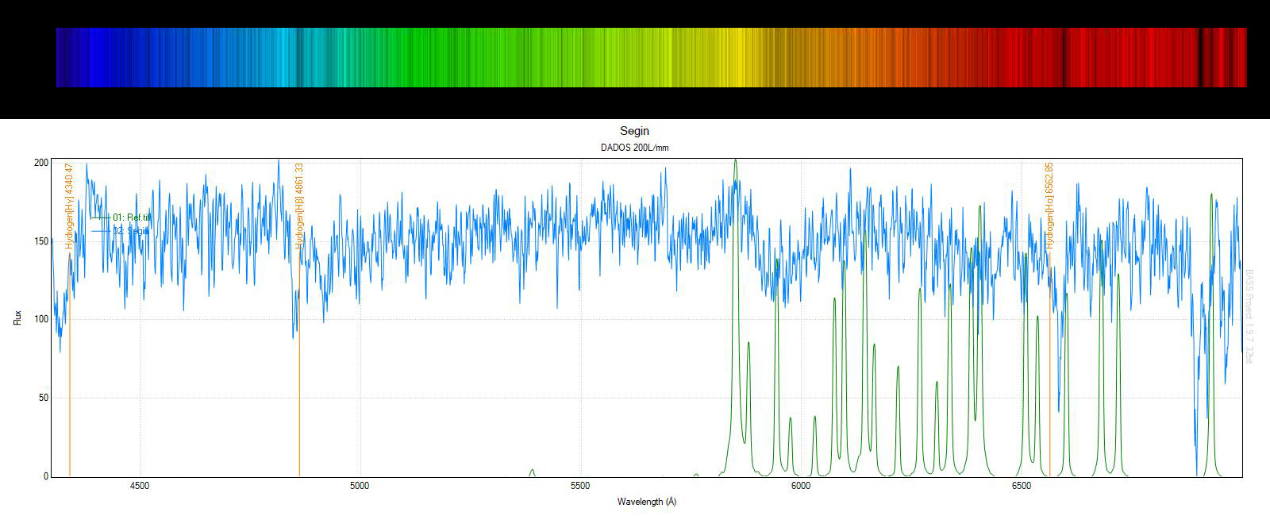Click the "Flux" axis title
Viewport: 1270px width, 516px height.
pyautogui.click(x=17, y=318)
